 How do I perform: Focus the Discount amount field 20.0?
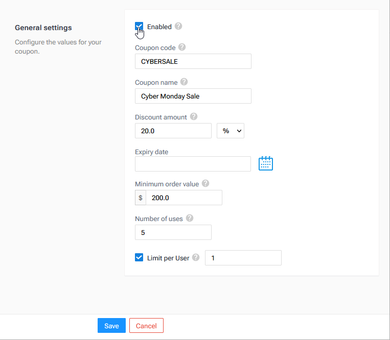point(173,131)
